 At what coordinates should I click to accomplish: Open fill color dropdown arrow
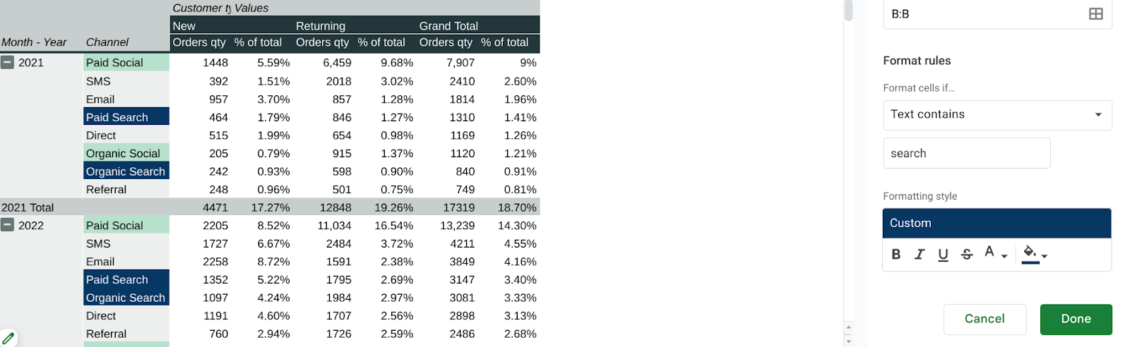coord(1044,256)
